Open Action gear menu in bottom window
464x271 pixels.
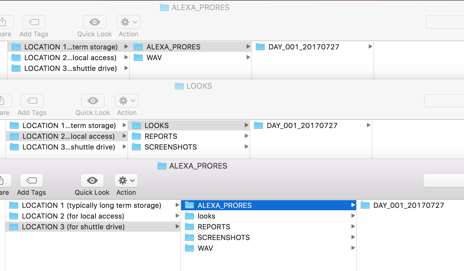pyautogui.click(x=126, y=181)
